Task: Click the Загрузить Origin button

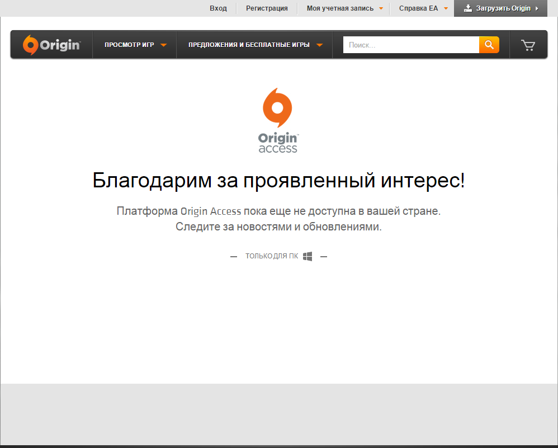Action: tap(500, 8)
